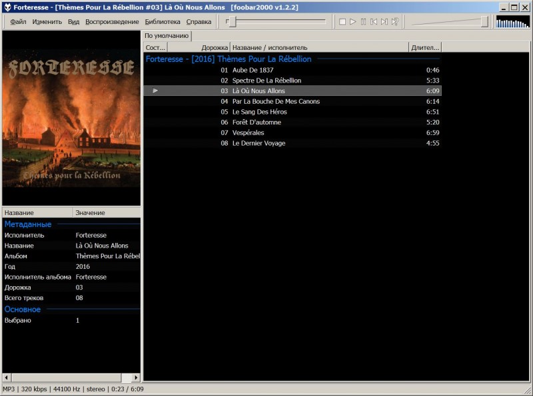The image size is (533, 396).
Task: Open the Вид menu
Action: click(73, 22)
